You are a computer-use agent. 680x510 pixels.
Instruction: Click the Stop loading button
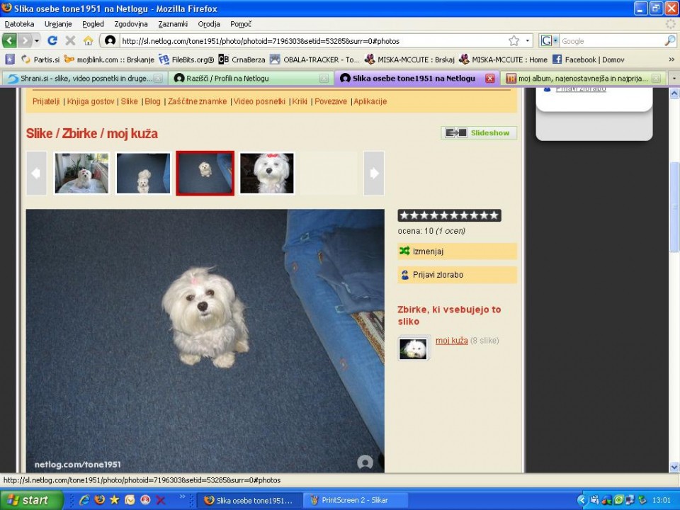[x=70, y=41]
